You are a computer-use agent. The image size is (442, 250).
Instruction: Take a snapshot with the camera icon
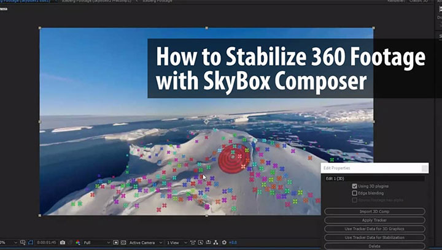(x=62, y=243)
